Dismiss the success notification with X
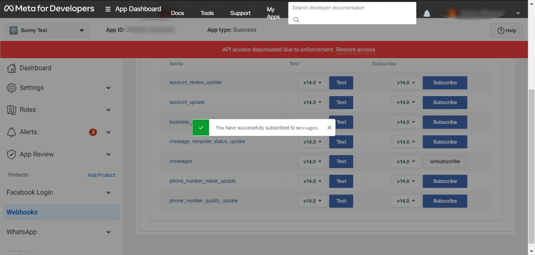The image size is (535, 255). (x=329, y=127)
